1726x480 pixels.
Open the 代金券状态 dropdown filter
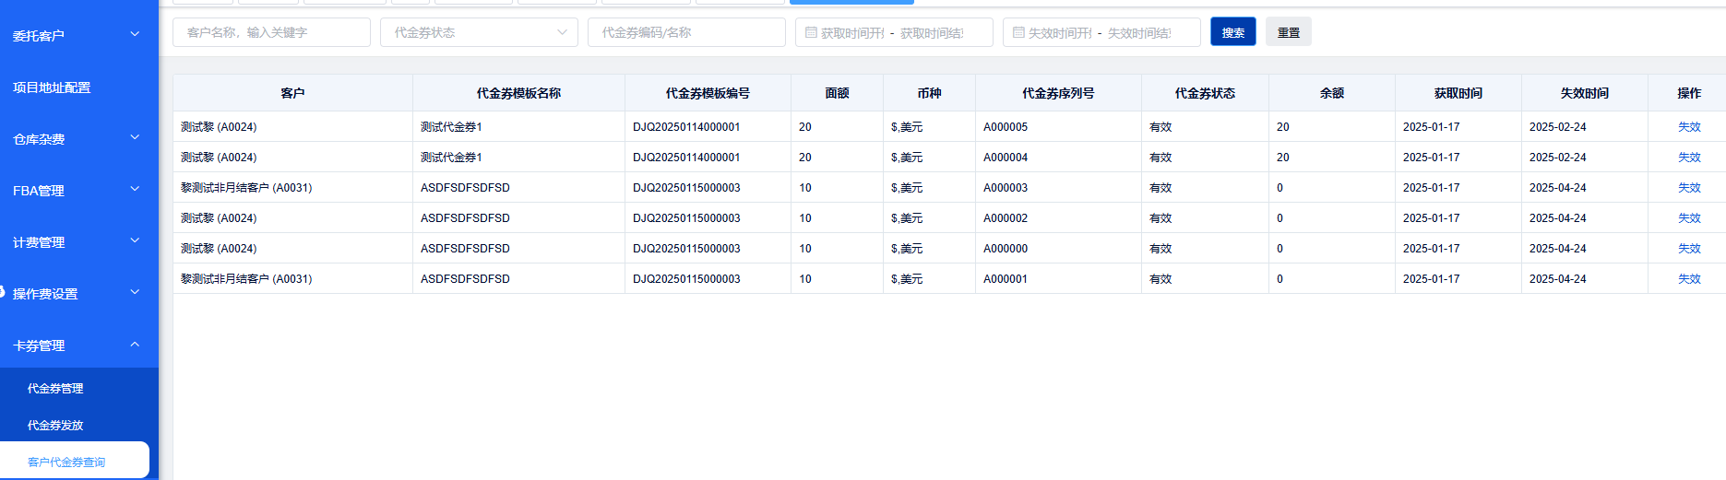(479, 32)
